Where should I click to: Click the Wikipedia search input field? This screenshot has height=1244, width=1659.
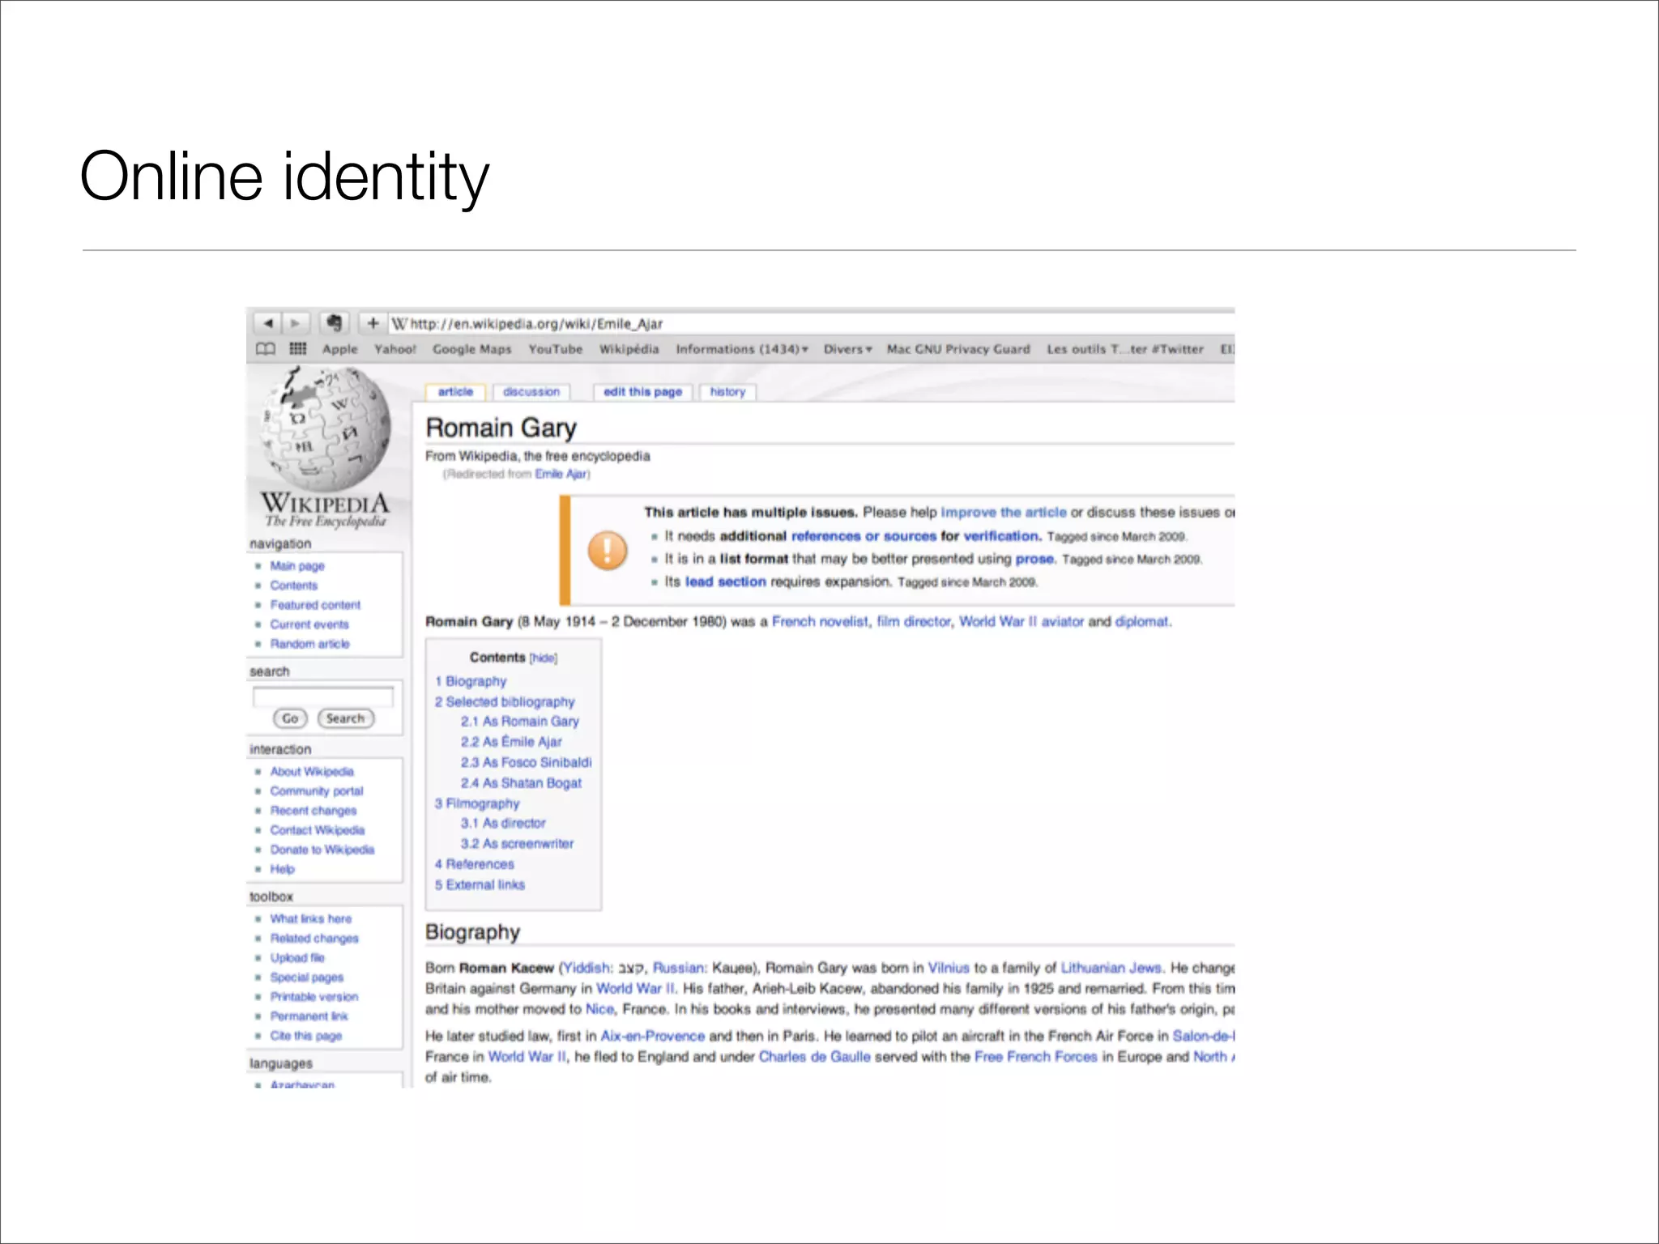point(323,697)
